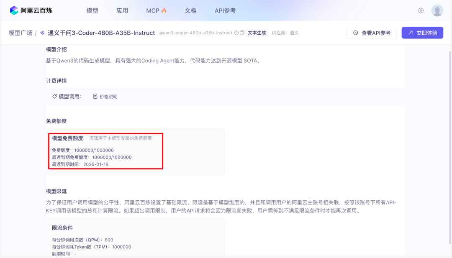Click the MCP fire icon
This screenshot has height=258, width=452.
point(164,10)
